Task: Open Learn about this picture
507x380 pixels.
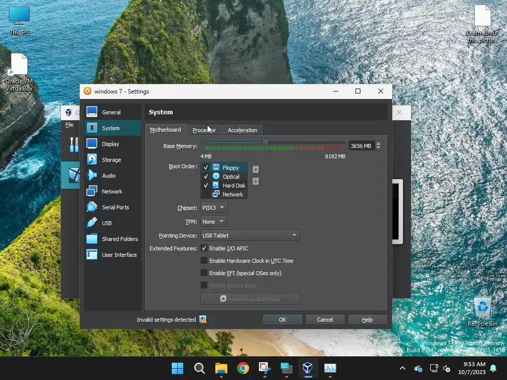Action: click(x=482, y=24)
